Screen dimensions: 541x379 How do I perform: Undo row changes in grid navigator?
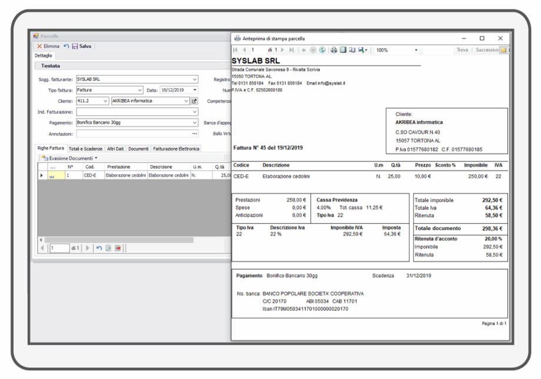click(x=99, y=248)
